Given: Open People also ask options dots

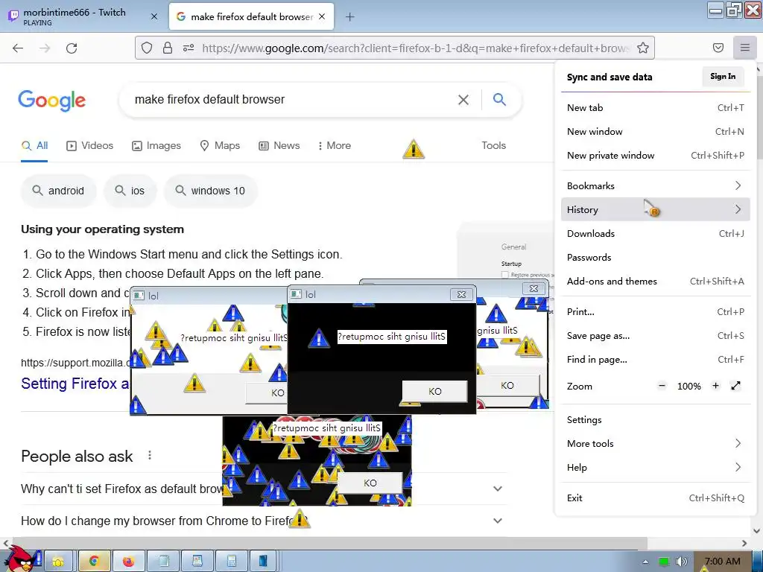Looking at the screenshot, I should click(x=150, y=456).
